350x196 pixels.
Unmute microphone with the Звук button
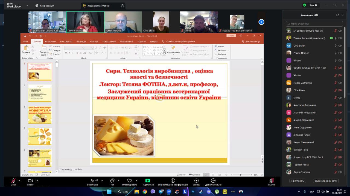[x=13, y=181]
